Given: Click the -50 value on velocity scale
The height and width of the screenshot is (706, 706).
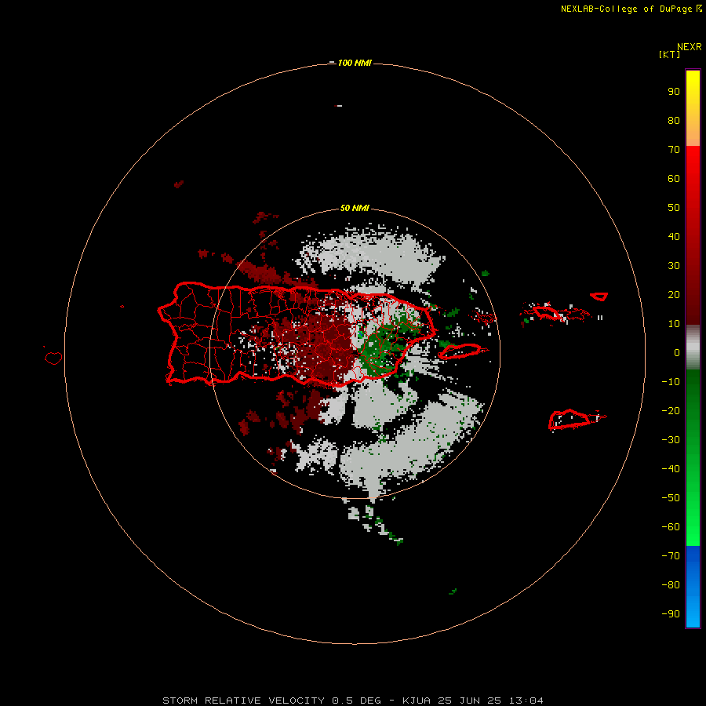Looking at the screenshot, I should click(x=671, y=498).
